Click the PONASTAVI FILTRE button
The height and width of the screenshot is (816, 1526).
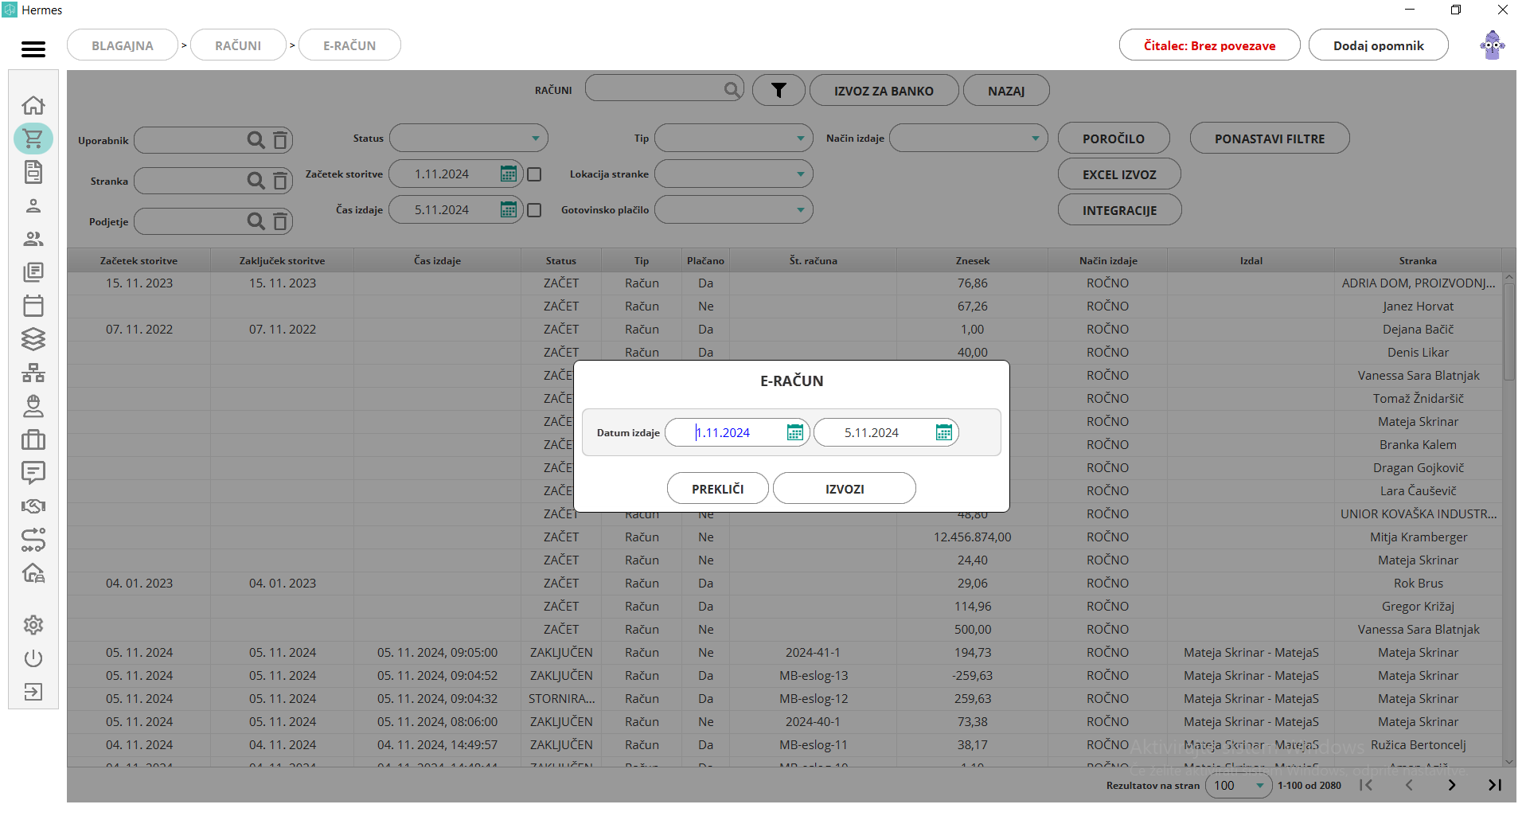click(x=1270, y=138)
